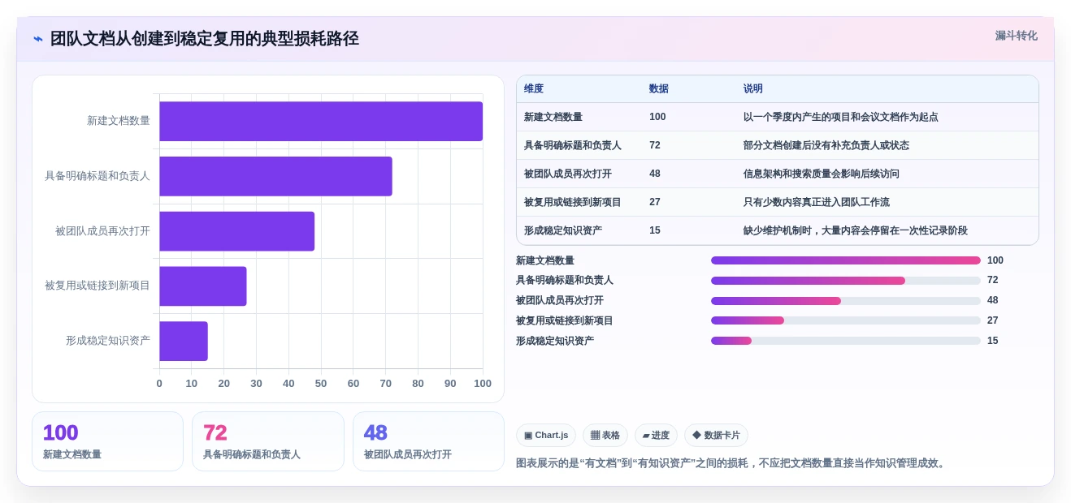The width and height of the screenshot is (1071, 503).
Task: Click the 72 具备明确标题和负责人 stat card
Action: tap(268, 441)
